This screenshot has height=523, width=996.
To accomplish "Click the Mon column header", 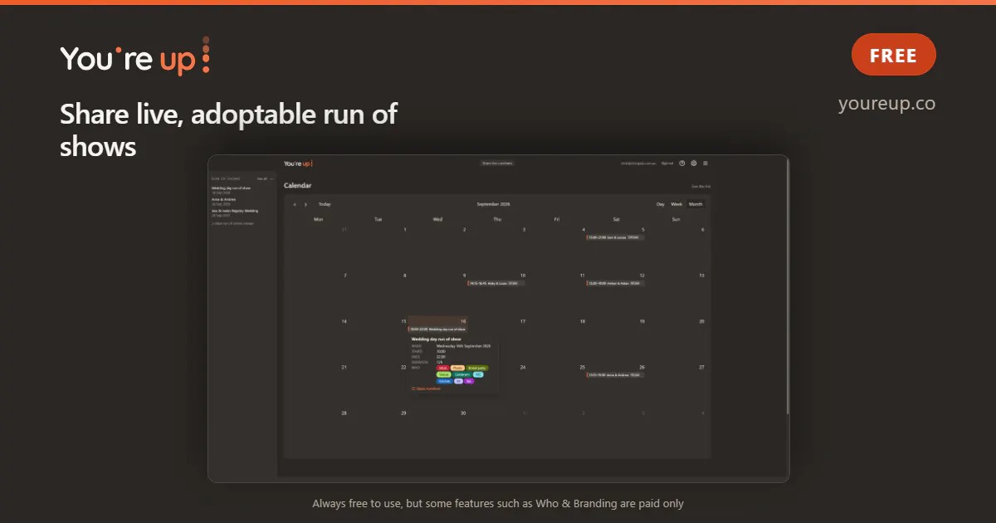I will coord(319,219).
